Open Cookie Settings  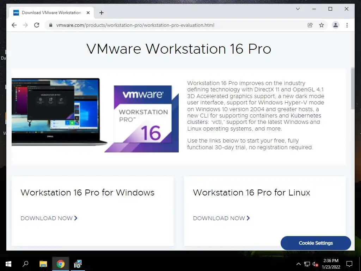(x=316, y=243)
